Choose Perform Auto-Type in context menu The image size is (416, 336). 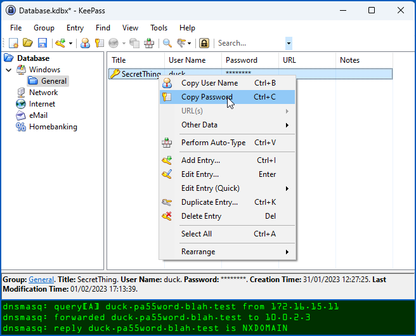pos(228,143)
